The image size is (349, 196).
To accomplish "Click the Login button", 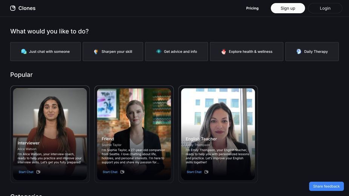I will pyautogui.click(x=325, y=8).
